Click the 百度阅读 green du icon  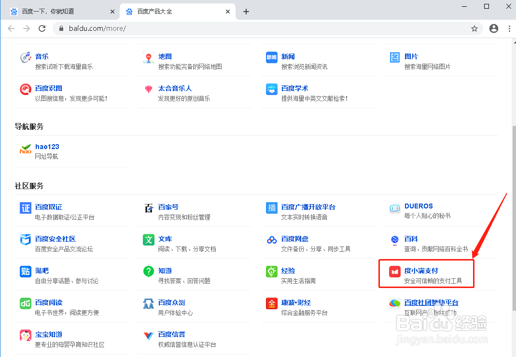pos(25,303)
